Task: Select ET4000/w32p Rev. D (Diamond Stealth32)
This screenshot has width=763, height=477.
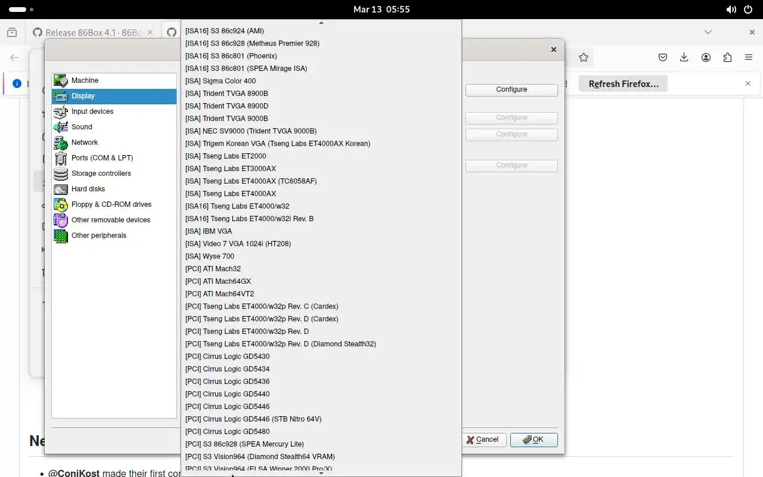Action: point(321,344)
